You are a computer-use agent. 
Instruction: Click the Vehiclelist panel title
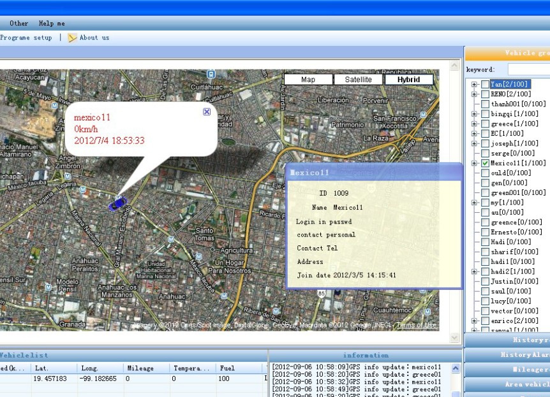[x=24, y=356]
